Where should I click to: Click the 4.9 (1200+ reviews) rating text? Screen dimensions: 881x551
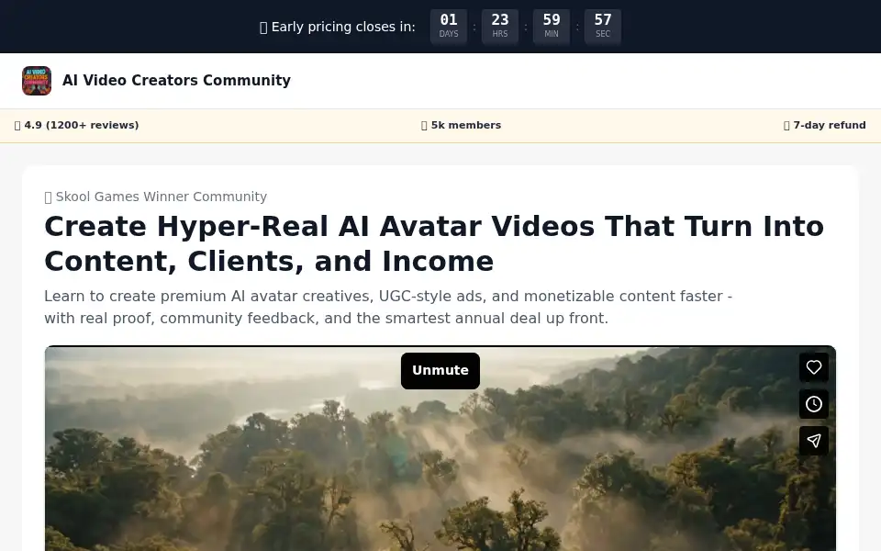click(76, 126)
